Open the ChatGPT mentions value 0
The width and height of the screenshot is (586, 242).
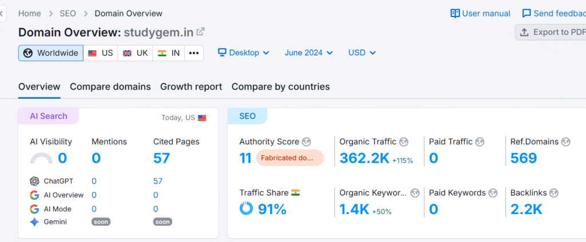tap(94, 181)
